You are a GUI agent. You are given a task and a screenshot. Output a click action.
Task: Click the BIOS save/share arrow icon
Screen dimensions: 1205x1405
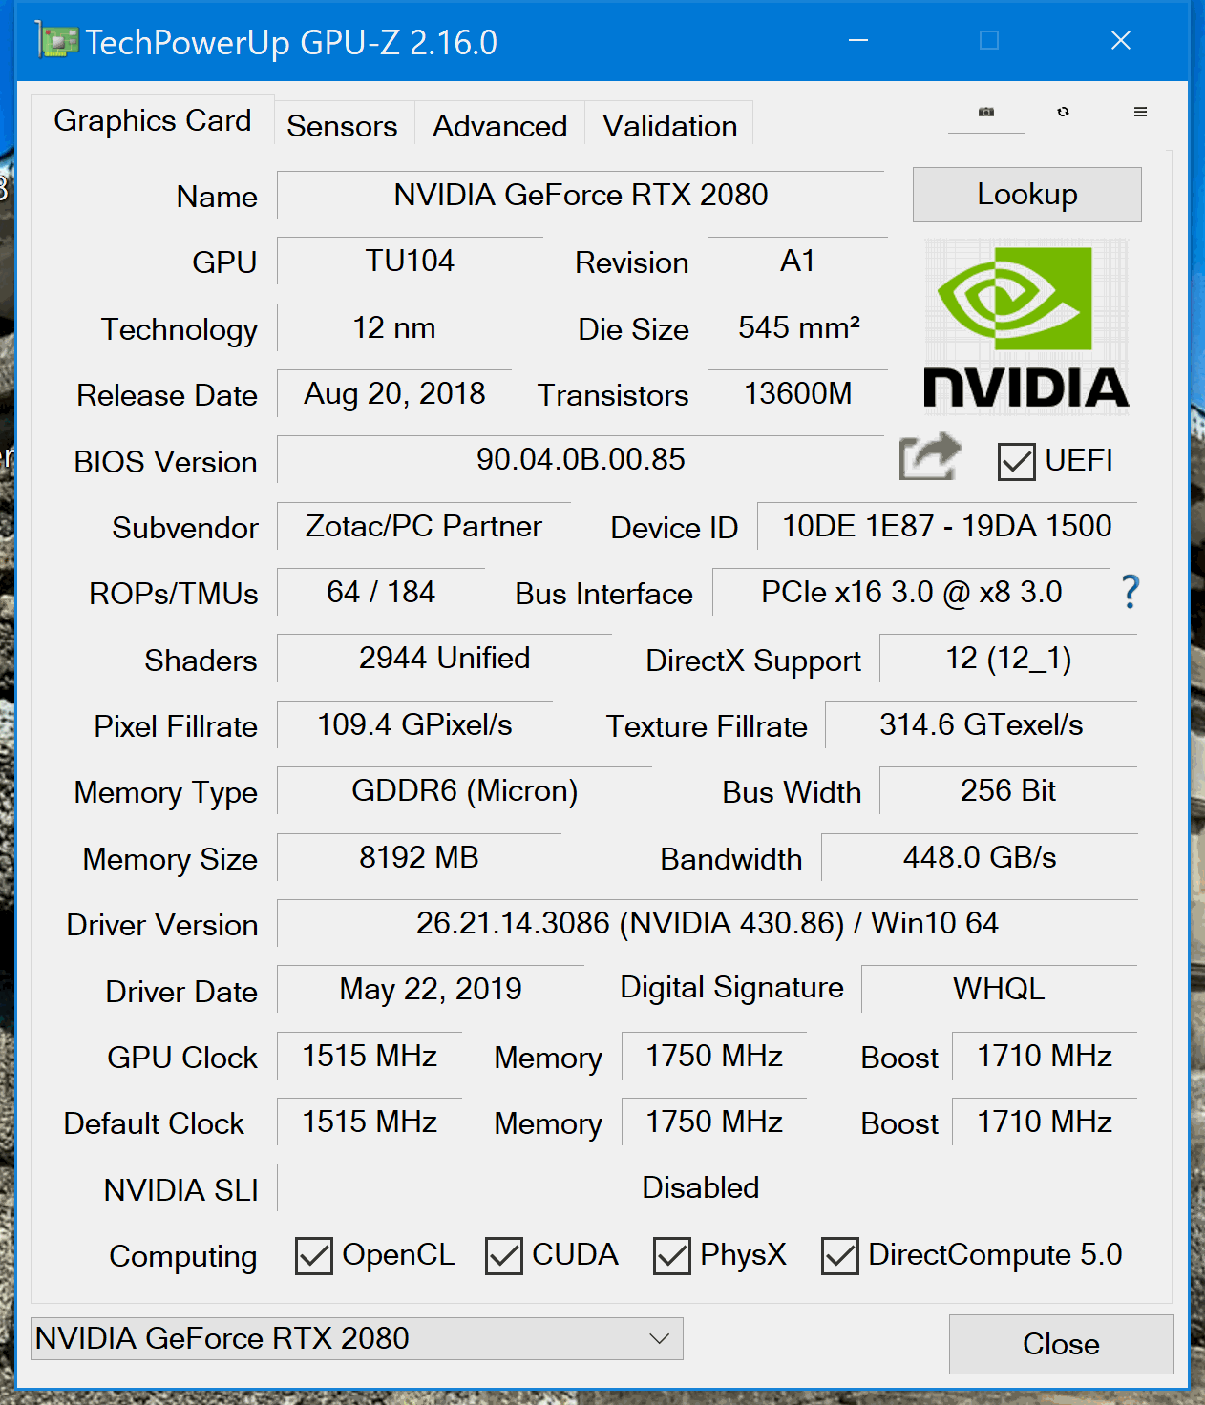click(x=929, y=458)
